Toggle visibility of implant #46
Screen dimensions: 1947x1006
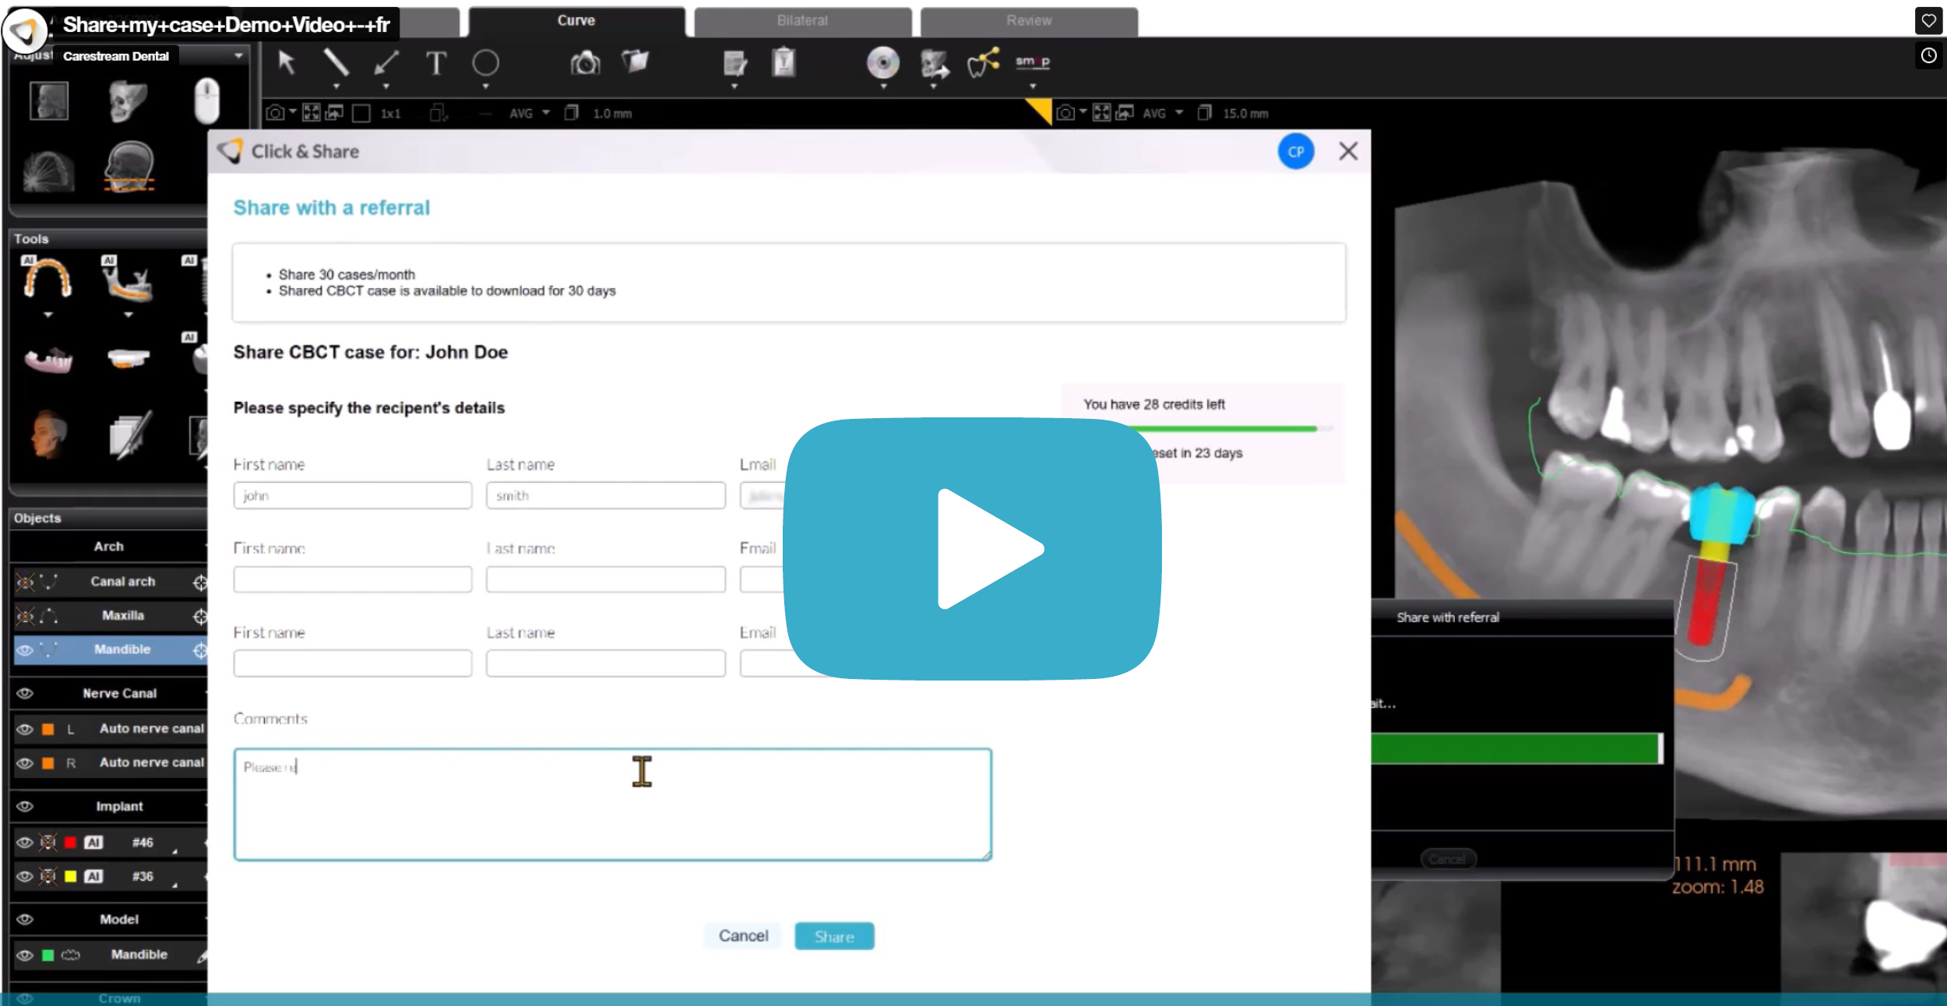(x=25, y=842)
